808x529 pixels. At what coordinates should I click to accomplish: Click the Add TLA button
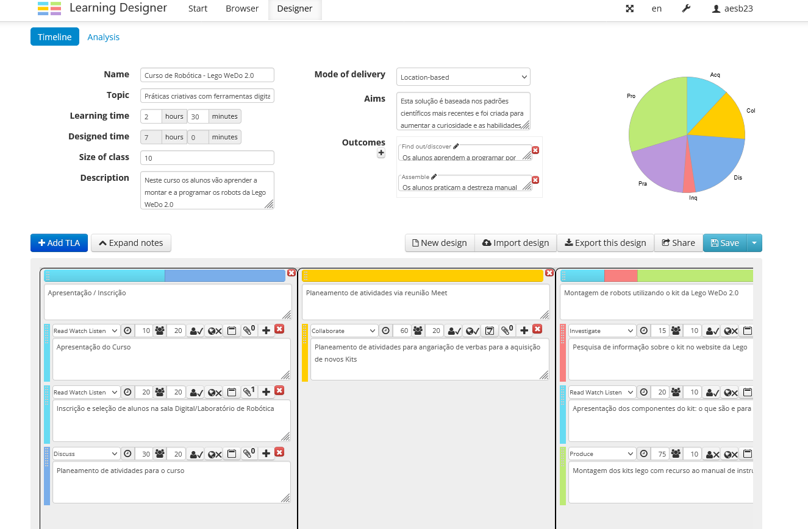[x=59, y=243]
